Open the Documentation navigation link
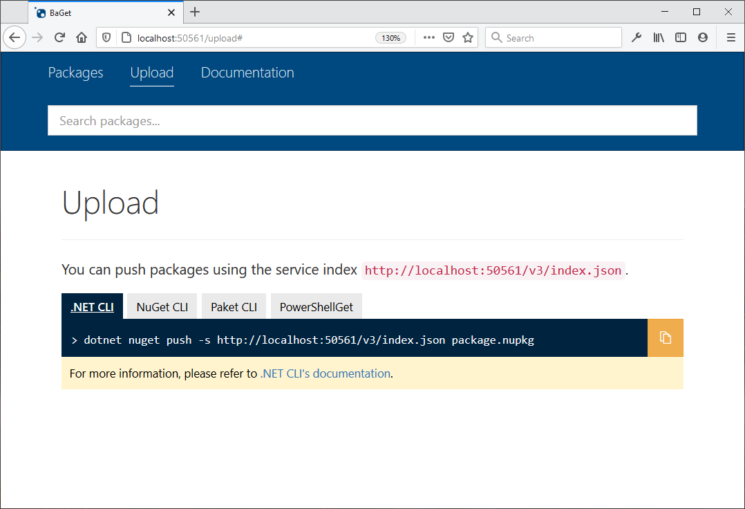Viewport: 745px width, 509px height. [x=247, y=73]
